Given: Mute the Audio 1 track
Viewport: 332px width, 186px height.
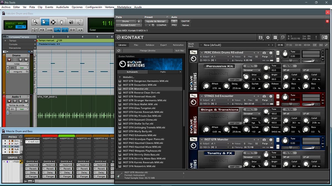Looking at the screenshot, I should 26,101.
